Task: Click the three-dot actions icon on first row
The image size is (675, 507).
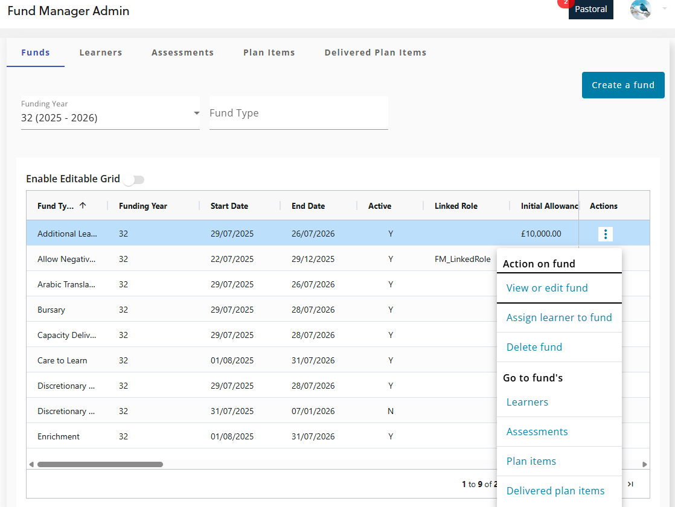Action: (605, 234)
